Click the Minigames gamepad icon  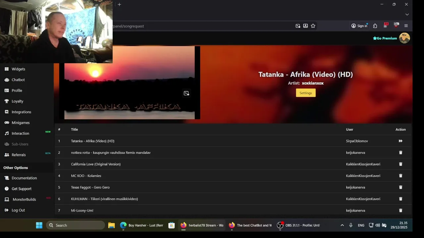tap(7, 123)
